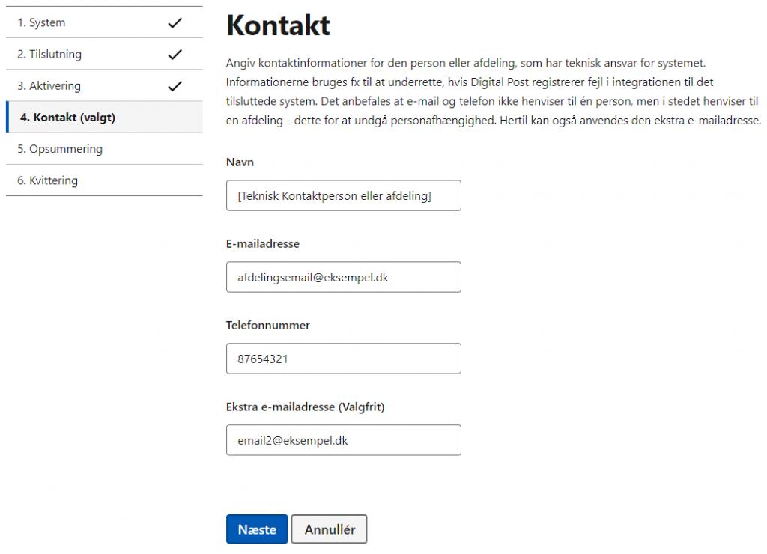
Task: Click the Navn field label
Action: coord(240,162)
